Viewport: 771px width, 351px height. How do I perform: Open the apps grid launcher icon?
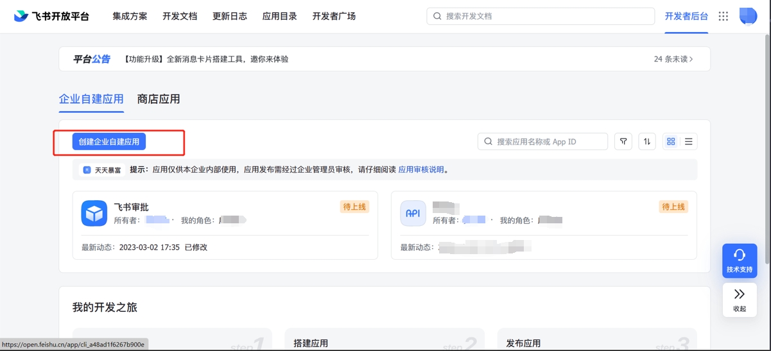pos(723,16)
